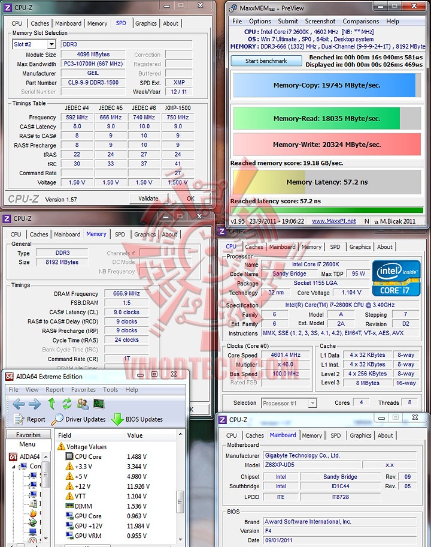Click the CPU-Z logo in Mainboard window title
The height and width of the screenshot is (547, 431).
(223, 420)
